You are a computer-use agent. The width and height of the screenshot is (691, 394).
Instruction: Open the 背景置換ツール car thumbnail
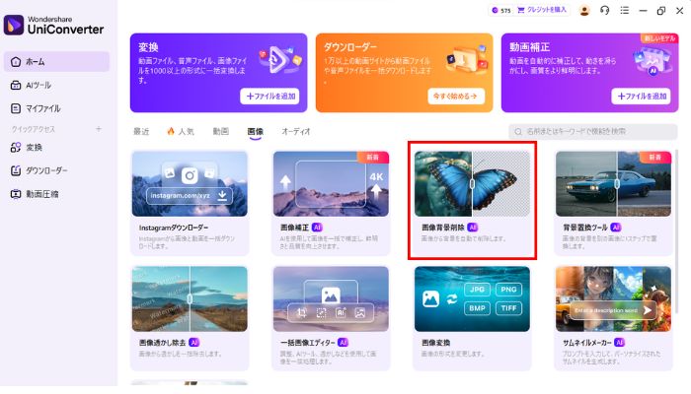point(613,184)
